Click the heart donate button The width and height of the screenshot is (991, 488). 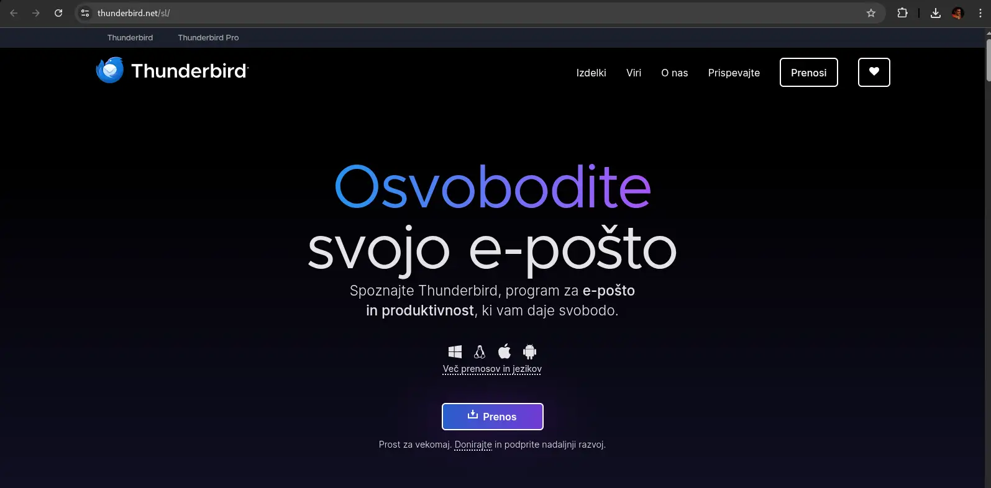click(x=874, y=72)
